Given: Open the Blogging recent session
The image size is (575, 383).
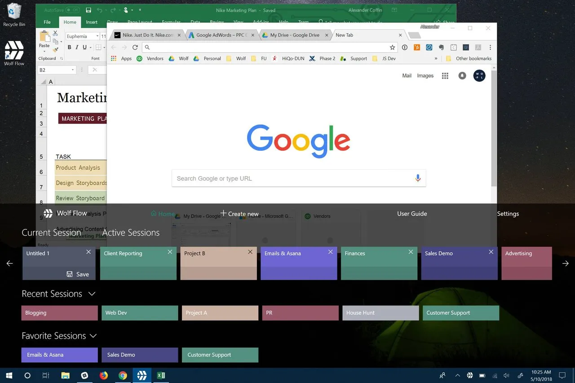Looking at the screenshot, I should (x=59, y=313).
